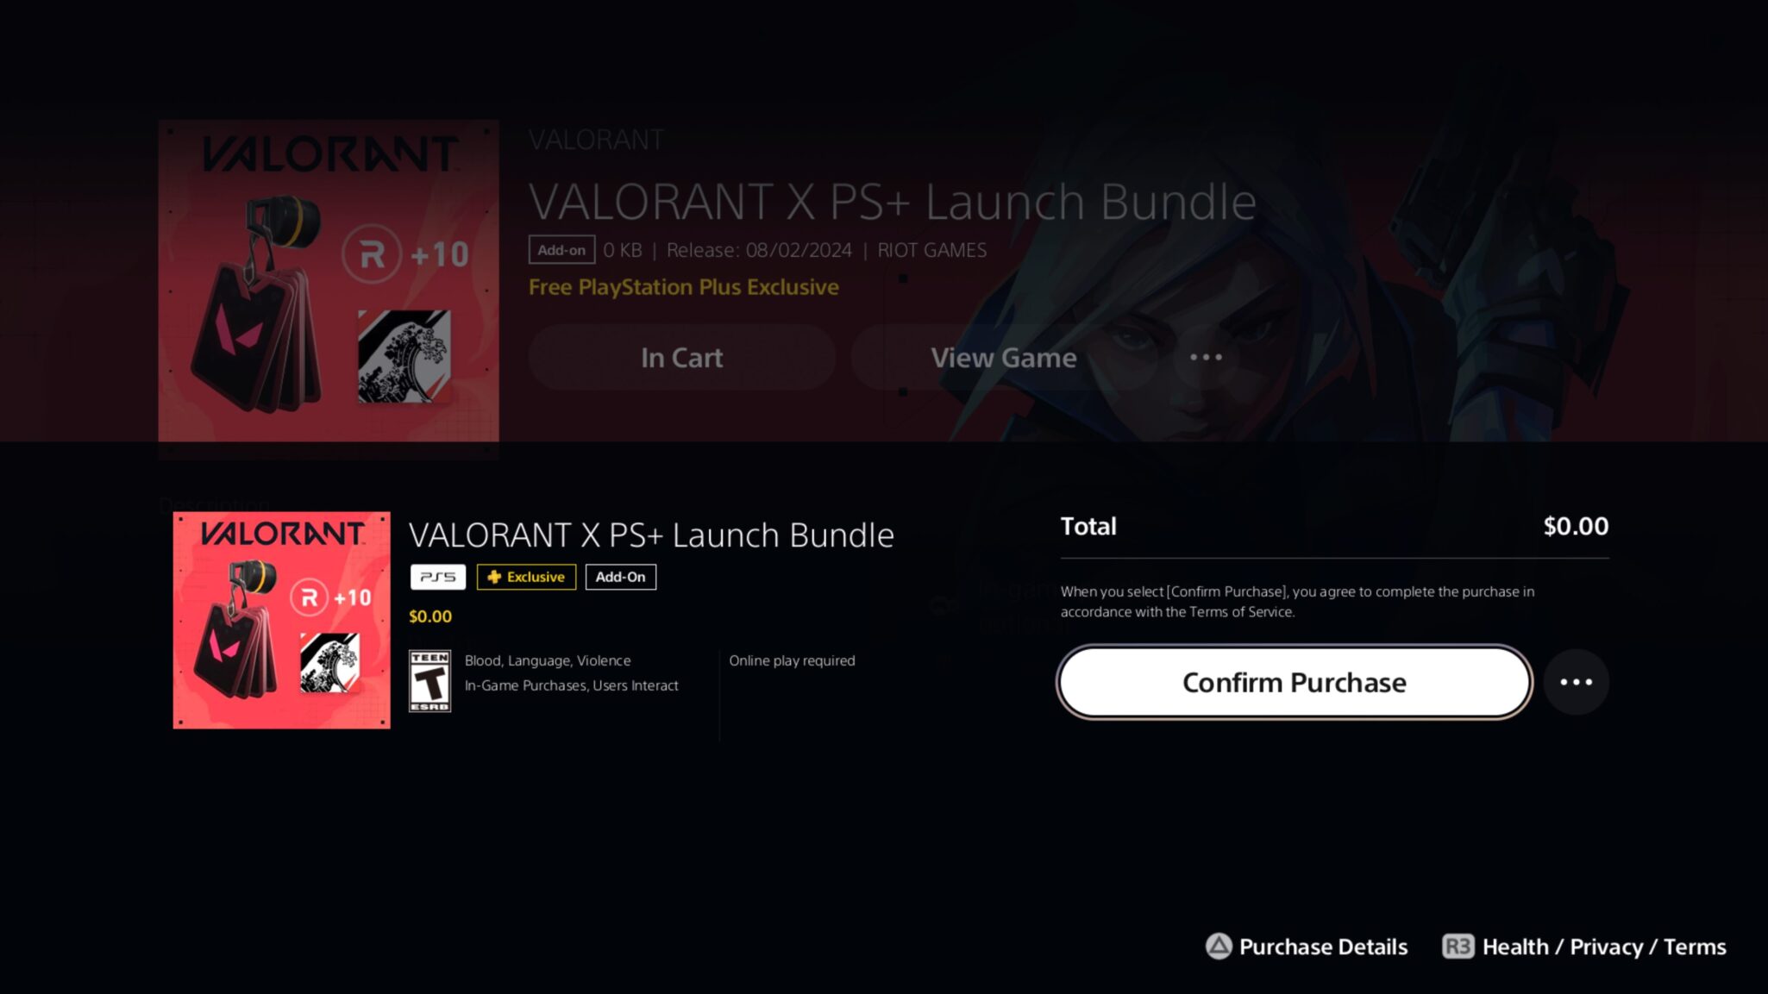The image size is (1768, 994).
Task: Click the triangle Purchase Details icon
Action: pyautogui.click(x=1218, y=947)
